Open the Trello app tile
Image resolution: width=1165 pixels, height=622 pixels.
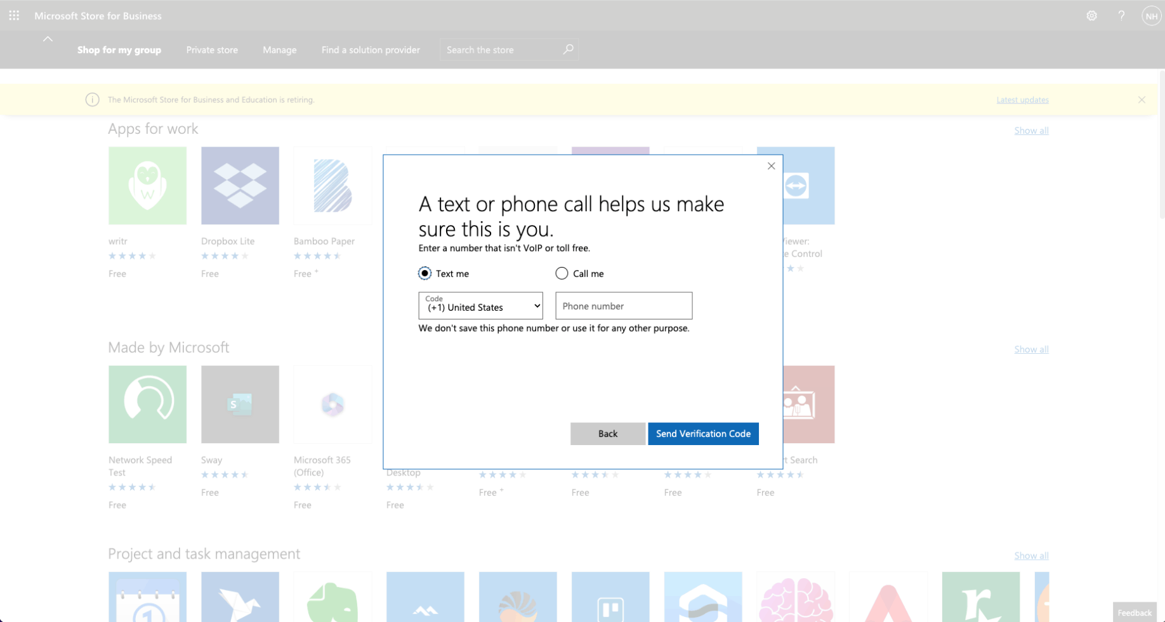[x=610, y=597]
